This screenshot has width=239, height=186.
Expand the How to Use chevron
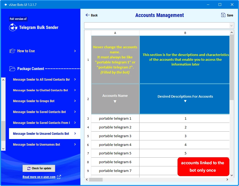coord(75,51)
